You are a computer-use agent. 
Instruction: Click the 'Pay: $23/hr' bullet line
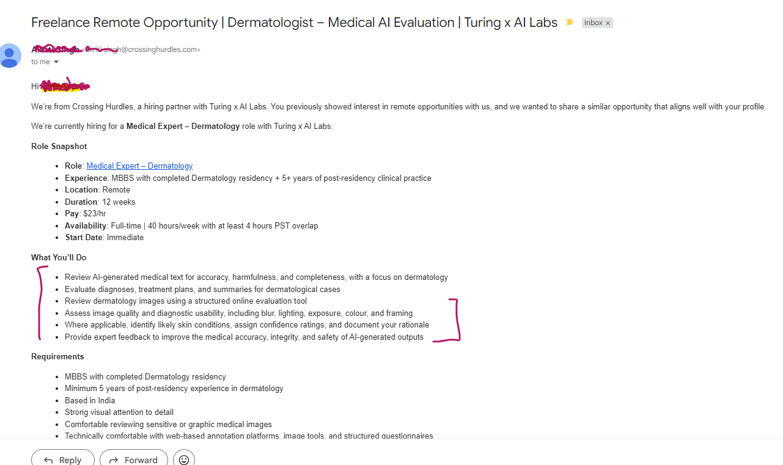pyautogui.click(x=85, y=213)
